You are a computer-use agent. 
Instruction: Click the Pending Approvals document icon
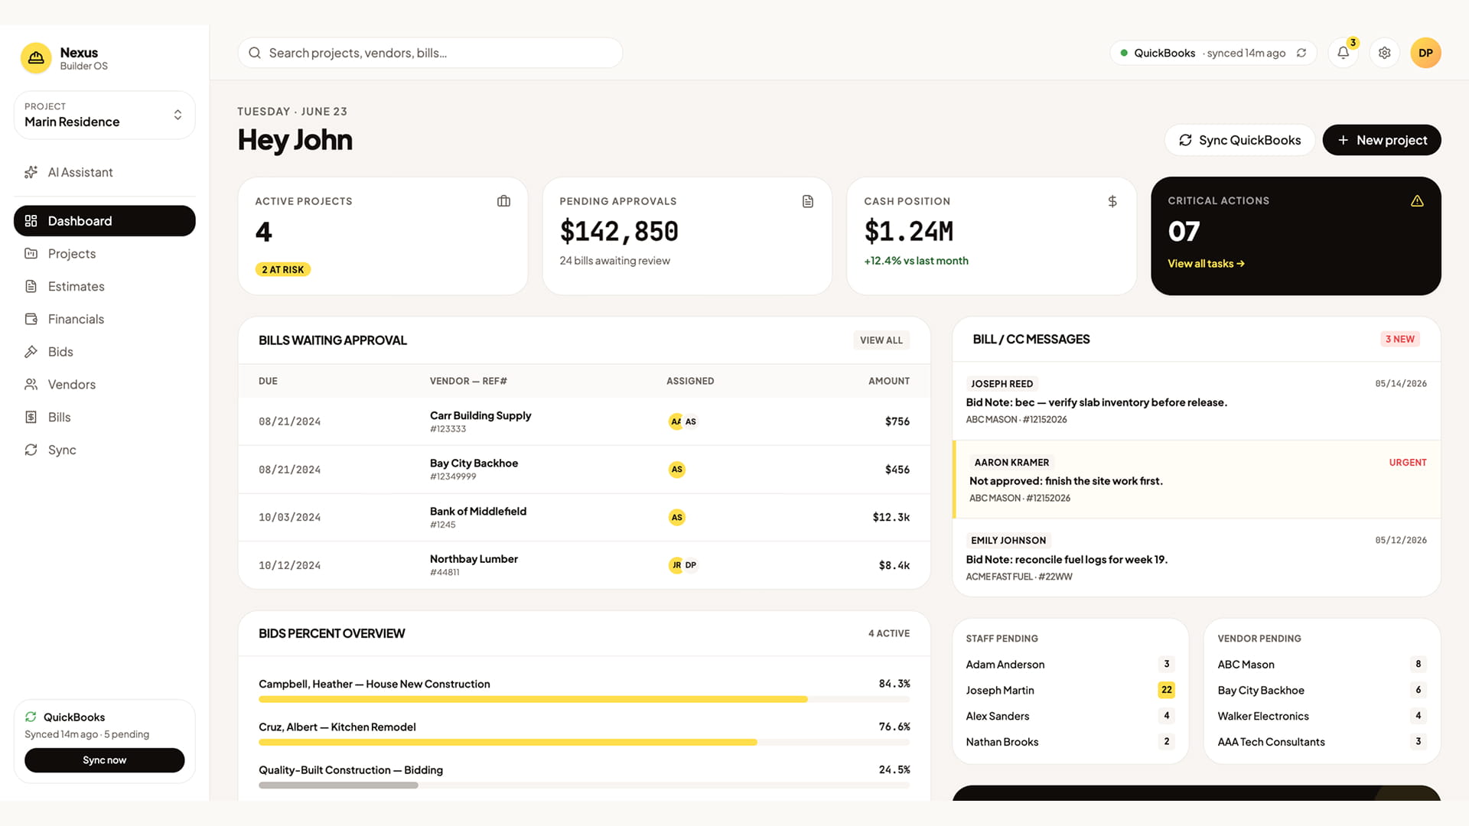click(808, 201)
